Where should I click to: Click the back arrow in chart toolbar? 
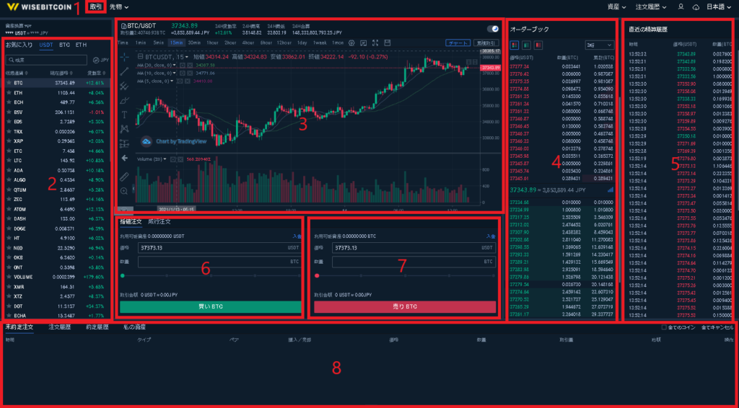point(124,158)
